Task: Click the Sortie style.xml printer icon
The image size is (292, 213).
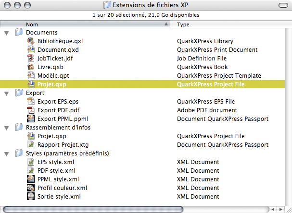Action: coord(31,197)
